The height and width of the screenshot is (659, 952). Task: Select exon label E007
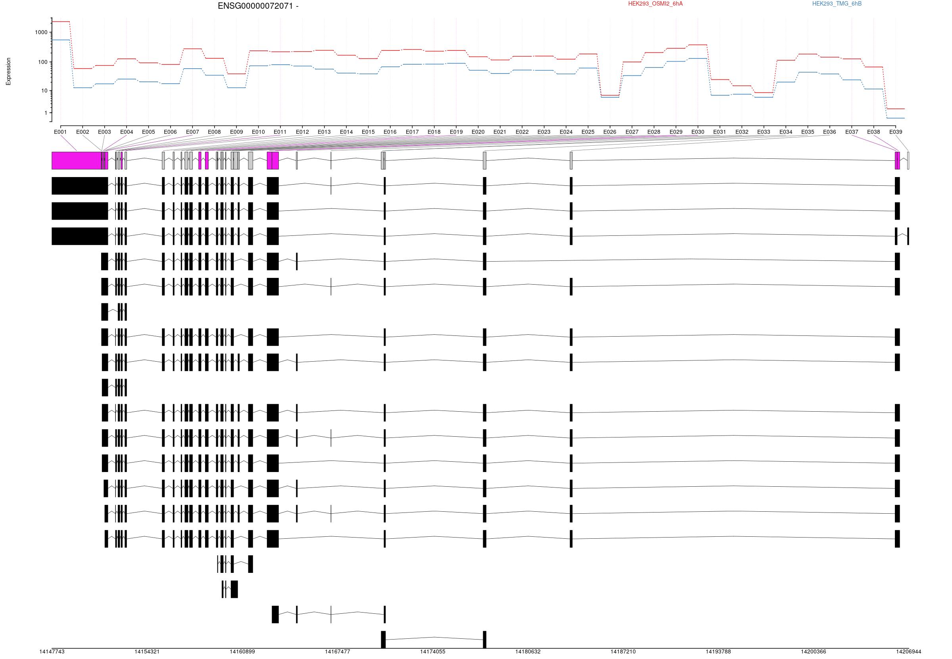click(x=193, y=132)
